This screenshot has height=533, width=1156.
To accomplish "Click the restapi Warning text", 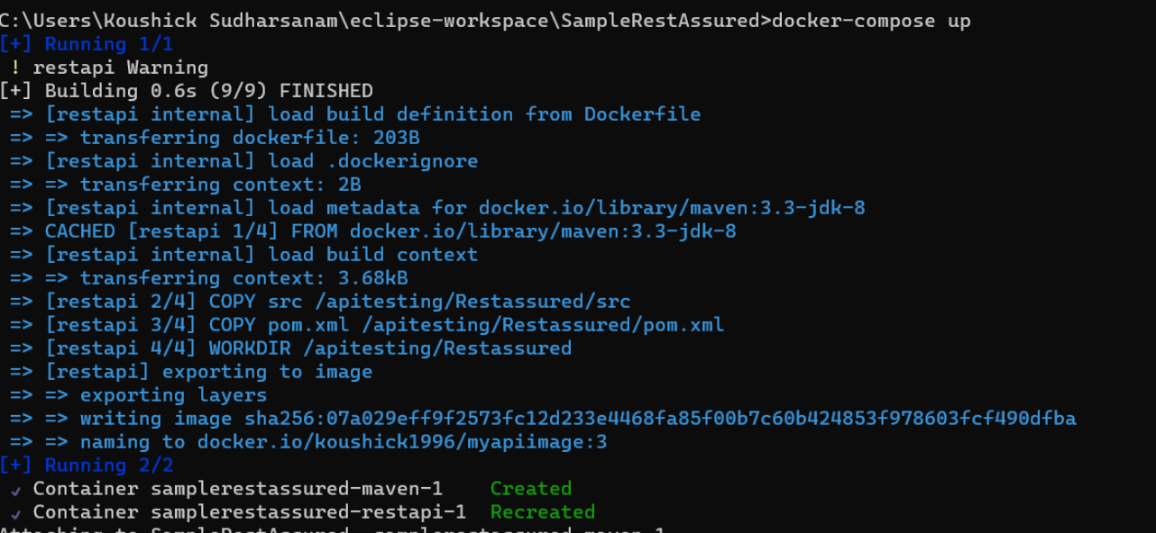I will tap(121, 68).
